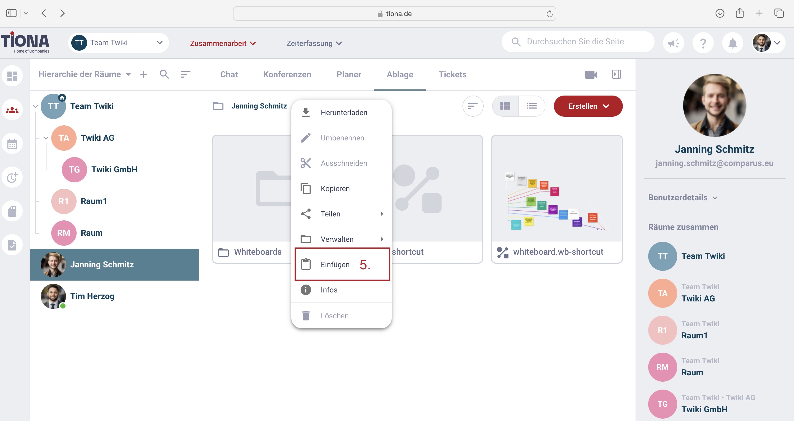Expand the Zusammenarbeit menu

223,44
